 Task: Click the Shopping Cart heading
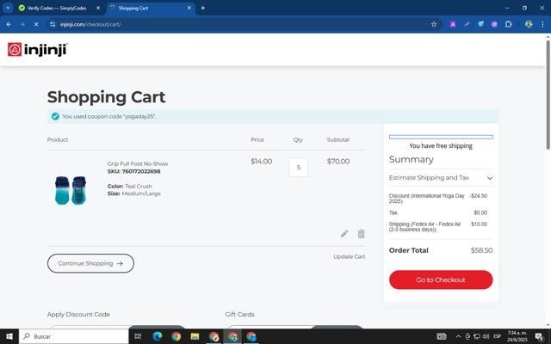106,97
